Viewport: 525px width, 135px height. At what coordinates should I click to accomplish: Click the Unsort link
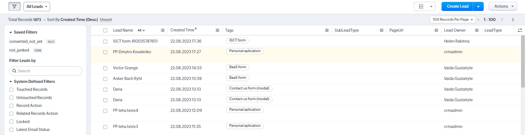coord(106,20)
